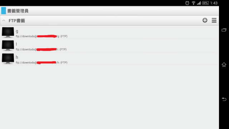
Task: Tap the alarm clock status icon
Action: point(187,3)
